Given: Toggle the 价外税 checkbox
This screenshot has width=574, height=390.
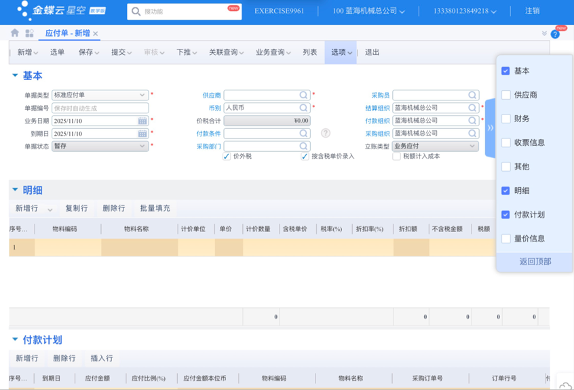Looking at the screenshot, I should (227, 156).
